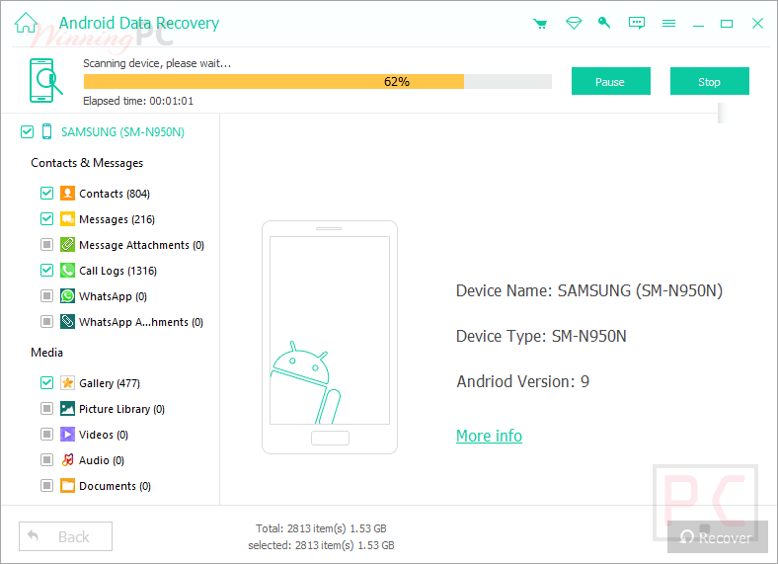The image size is (778, 564).
Task: Click the Messages category icon
Action: pos(67,219)
